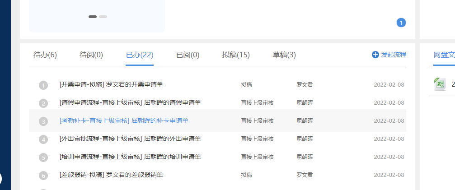Switch to the 拟稿(15) tab

click(x=236, y=55)
